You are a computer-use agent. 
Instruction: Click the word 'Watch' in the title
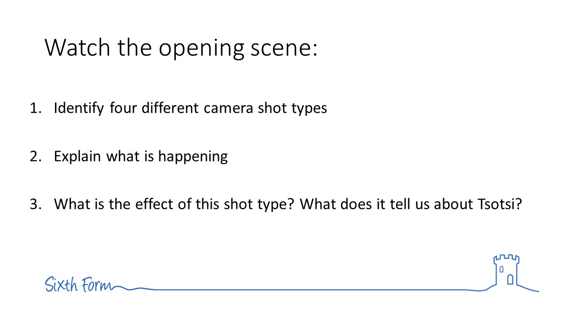pos(77,47)
